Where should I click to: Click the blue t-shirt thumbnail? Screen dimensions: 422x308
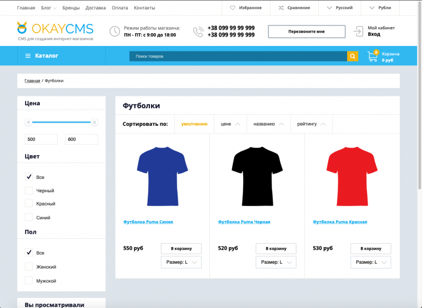[x=162, y=176]
